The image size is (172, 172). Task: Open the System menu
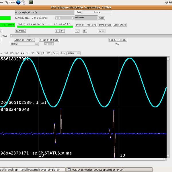pyautogui.click(x=10, y=2)
